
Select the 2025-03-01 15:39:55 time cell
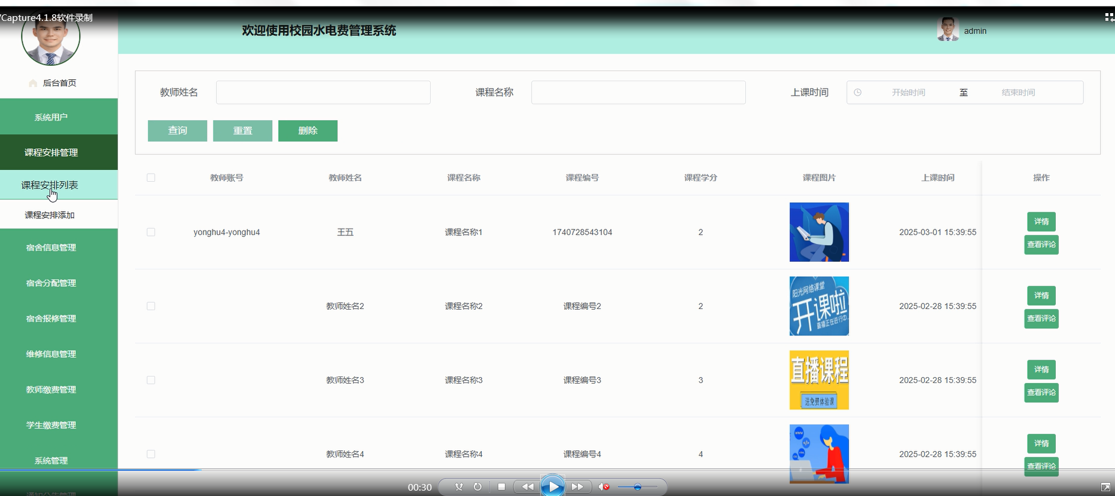pos(937,232)
